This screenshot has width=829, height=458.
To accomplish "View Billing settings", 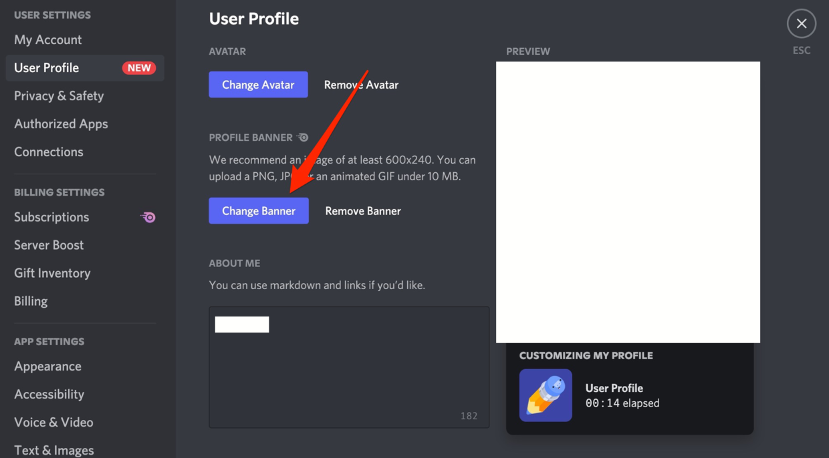I will [x=31, y=301].
